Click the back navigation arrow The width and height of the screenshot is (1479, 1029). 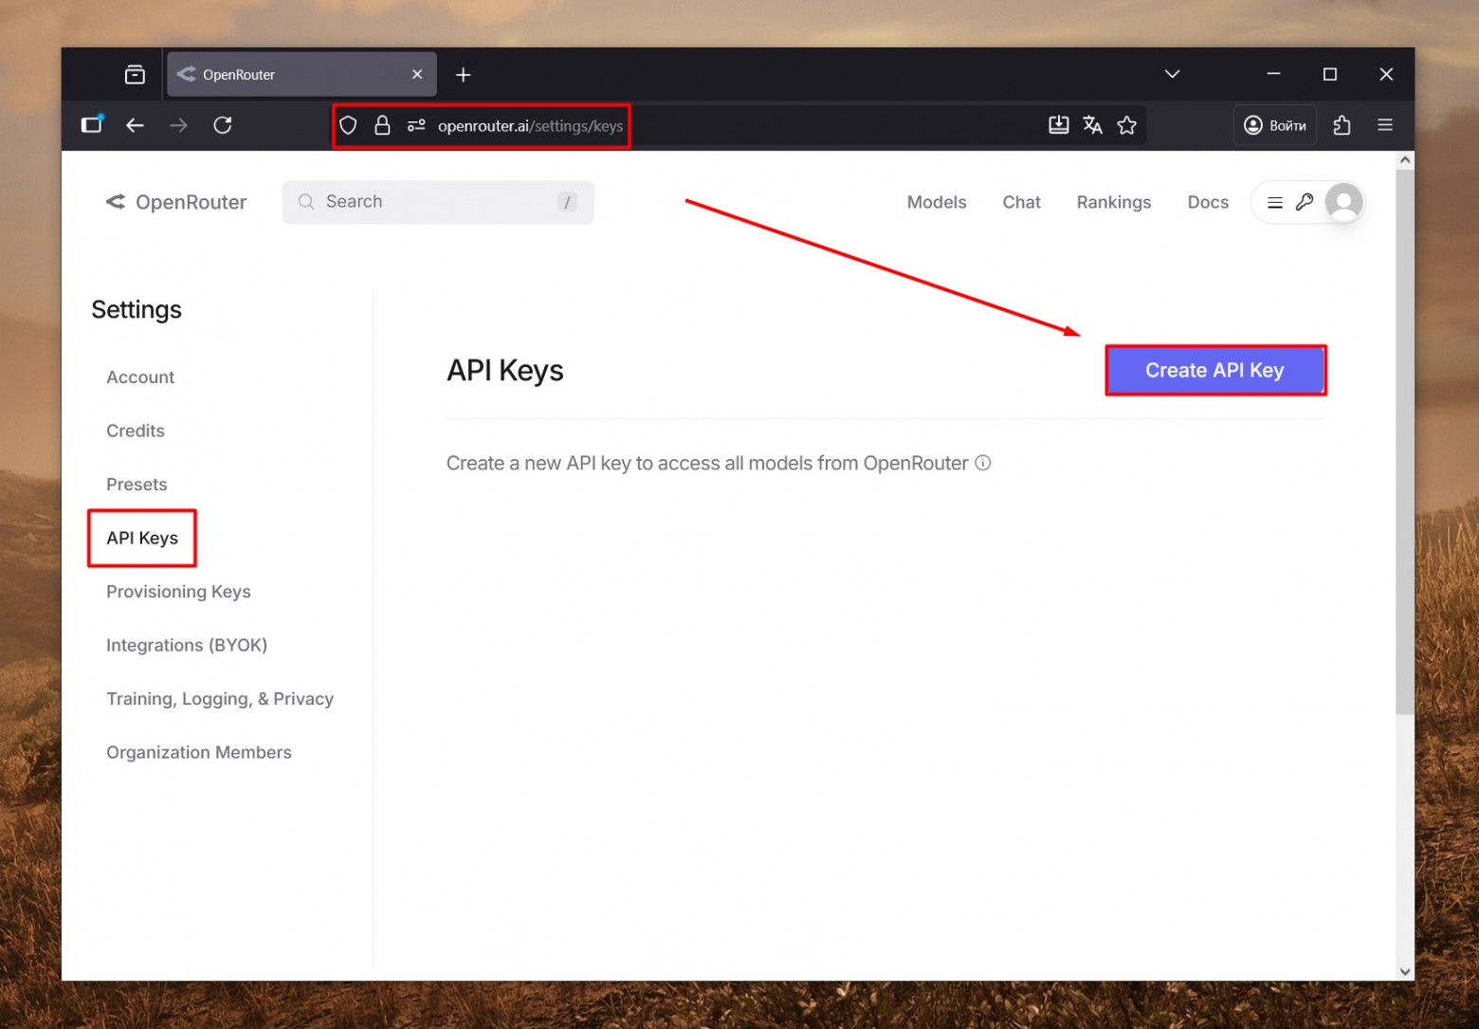(135, 124)
